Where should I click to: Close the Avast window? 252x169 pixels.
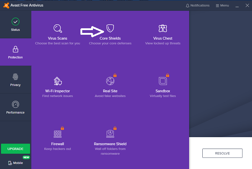[247, 5]
